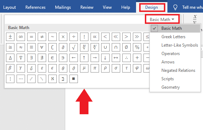Insert the plus sign symbol
Screen dimensions: 203x130
[x=137, y=58]
